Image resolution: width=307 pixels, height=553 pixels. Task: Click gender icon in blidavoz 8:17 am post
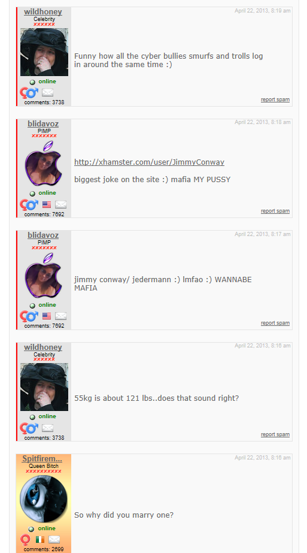29,316
